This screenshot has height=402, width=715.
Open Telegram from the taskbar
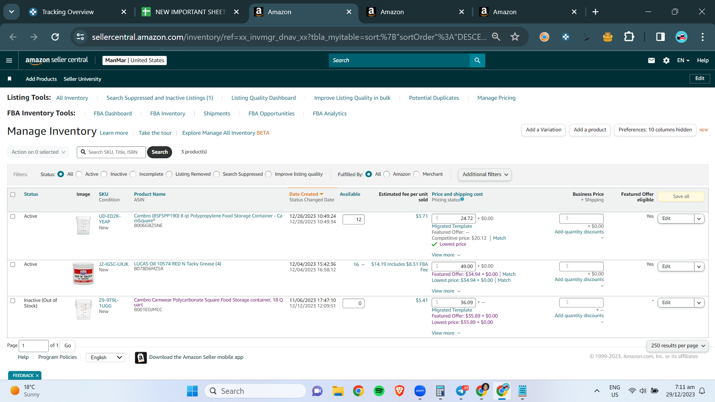pyautogui.click(x=461, y=391)
